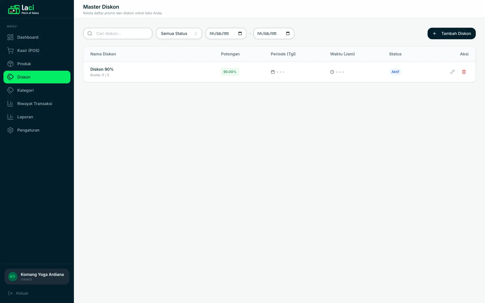Image resolution: width=485 pixels, height=303 pixels.
Task: Click the Status column header
Action: (x=395, y=54)
